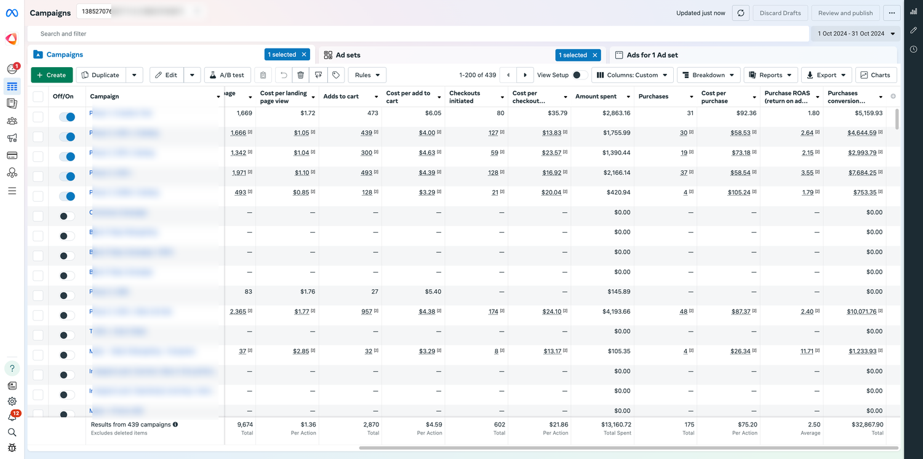The image size is (923, 459).
Task: Click the refresh icon next to Updated just now
Action: coord(741,13)
